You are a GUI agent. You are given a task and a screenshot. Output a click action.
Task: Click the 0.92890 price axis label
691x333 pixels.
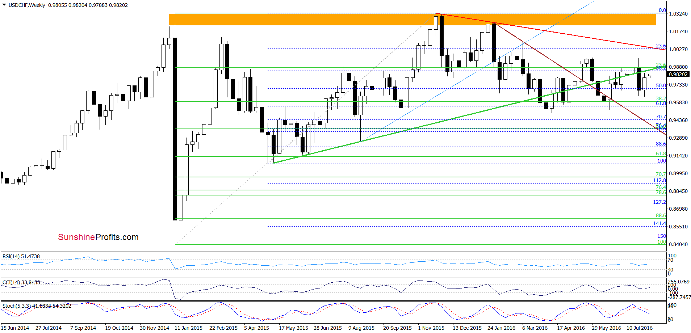pyautogui.click(x=678, y=138)
